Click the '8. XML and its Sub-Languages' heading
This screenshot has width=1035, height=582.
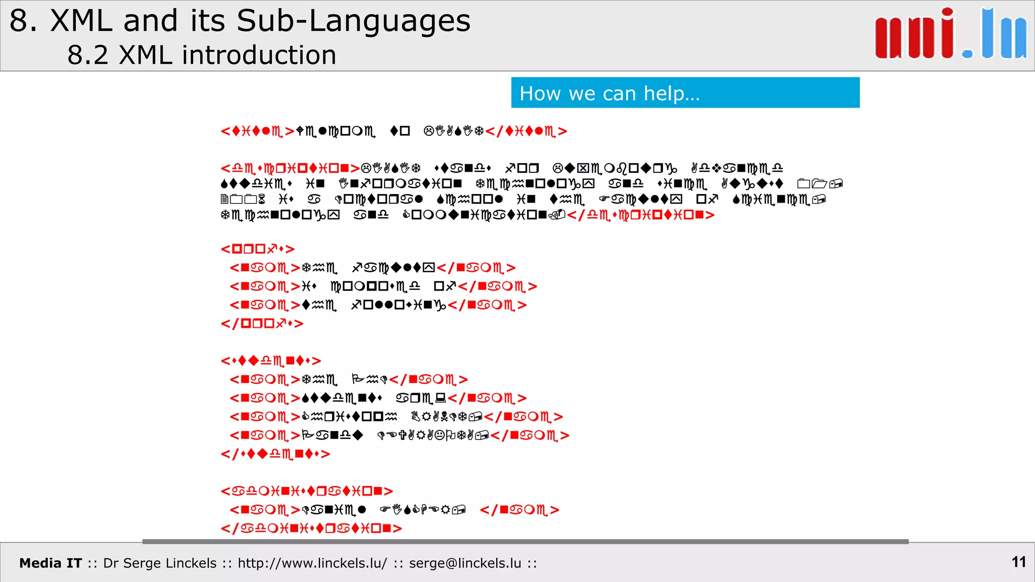pos(240,21)
